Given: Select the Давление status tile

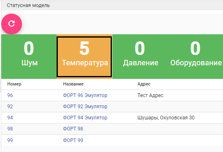Looking at the screenshot, I should (140, 57).
